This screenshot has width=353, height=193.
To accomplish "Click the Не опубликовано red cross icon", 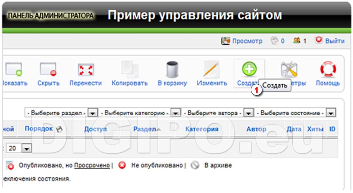I will point(122,165).
